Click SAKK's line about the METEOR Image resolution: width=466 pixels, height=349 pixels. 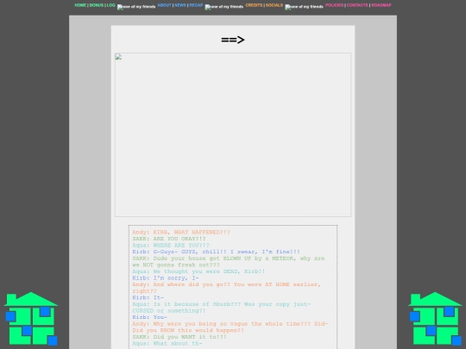(x=228, y=261)
